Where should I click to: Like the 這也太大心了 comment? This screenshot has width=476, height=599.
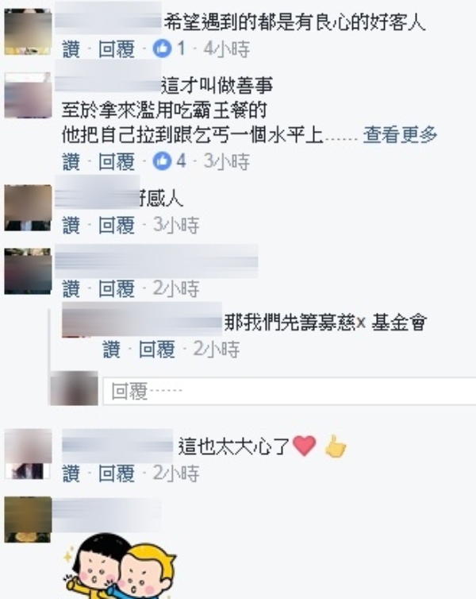(x=71, y=473)
